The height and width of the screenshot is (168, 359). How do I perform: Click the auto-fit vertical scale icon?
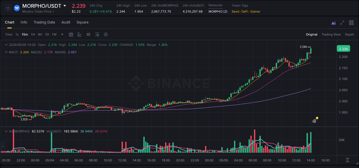[x=348, y=160]
